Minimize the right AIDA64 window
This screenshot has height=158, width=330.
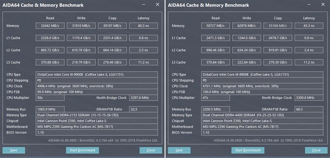(309, 5)
